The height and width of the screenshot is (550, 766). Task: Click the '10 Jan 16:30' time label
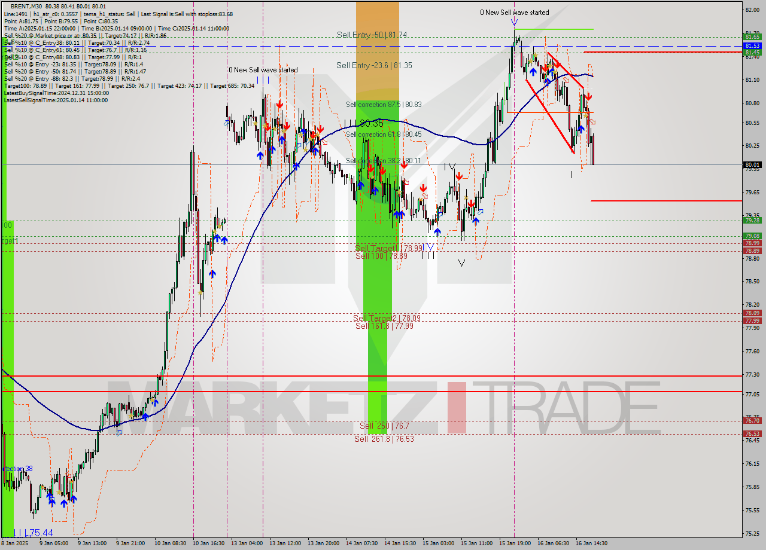click(208, 543)
